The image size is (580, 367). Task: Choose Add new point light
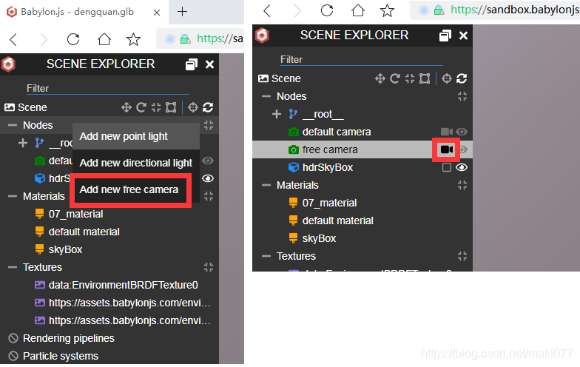coord(124,136)
